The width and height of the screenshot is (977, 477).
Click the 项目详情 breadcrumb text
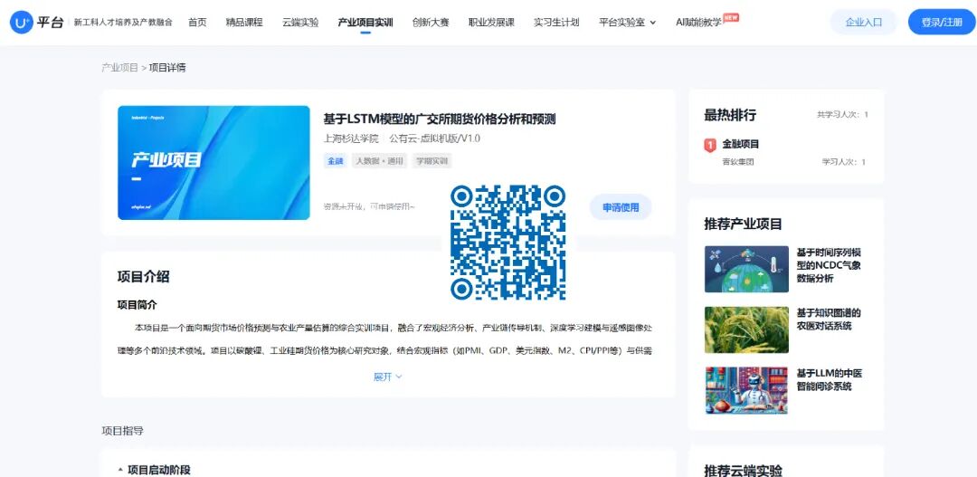pyautogui.click(x=167, y=67)
